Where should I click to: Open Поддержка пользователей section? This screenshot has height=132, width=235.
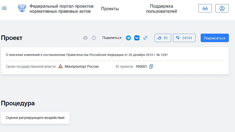click(162, 9)
